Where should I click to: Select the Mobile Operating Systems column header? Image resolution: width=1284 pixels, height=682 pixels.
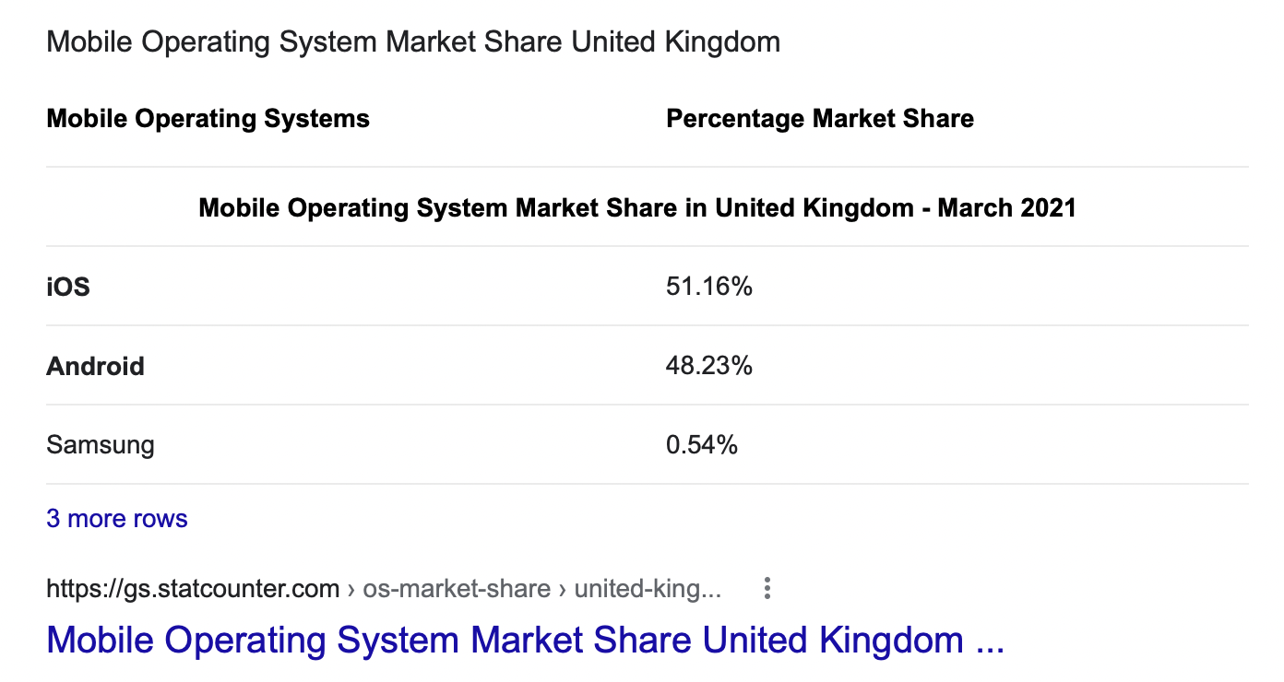pyautogui.click(x=208, y=119)
